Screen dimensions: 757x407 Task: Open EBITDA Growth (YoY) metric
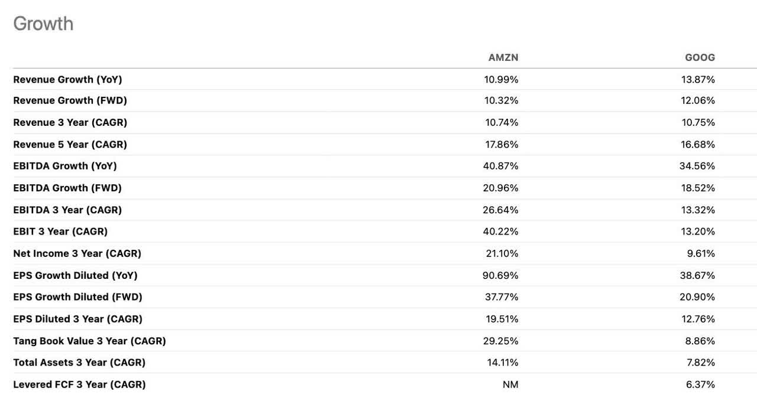pos(65,166)
